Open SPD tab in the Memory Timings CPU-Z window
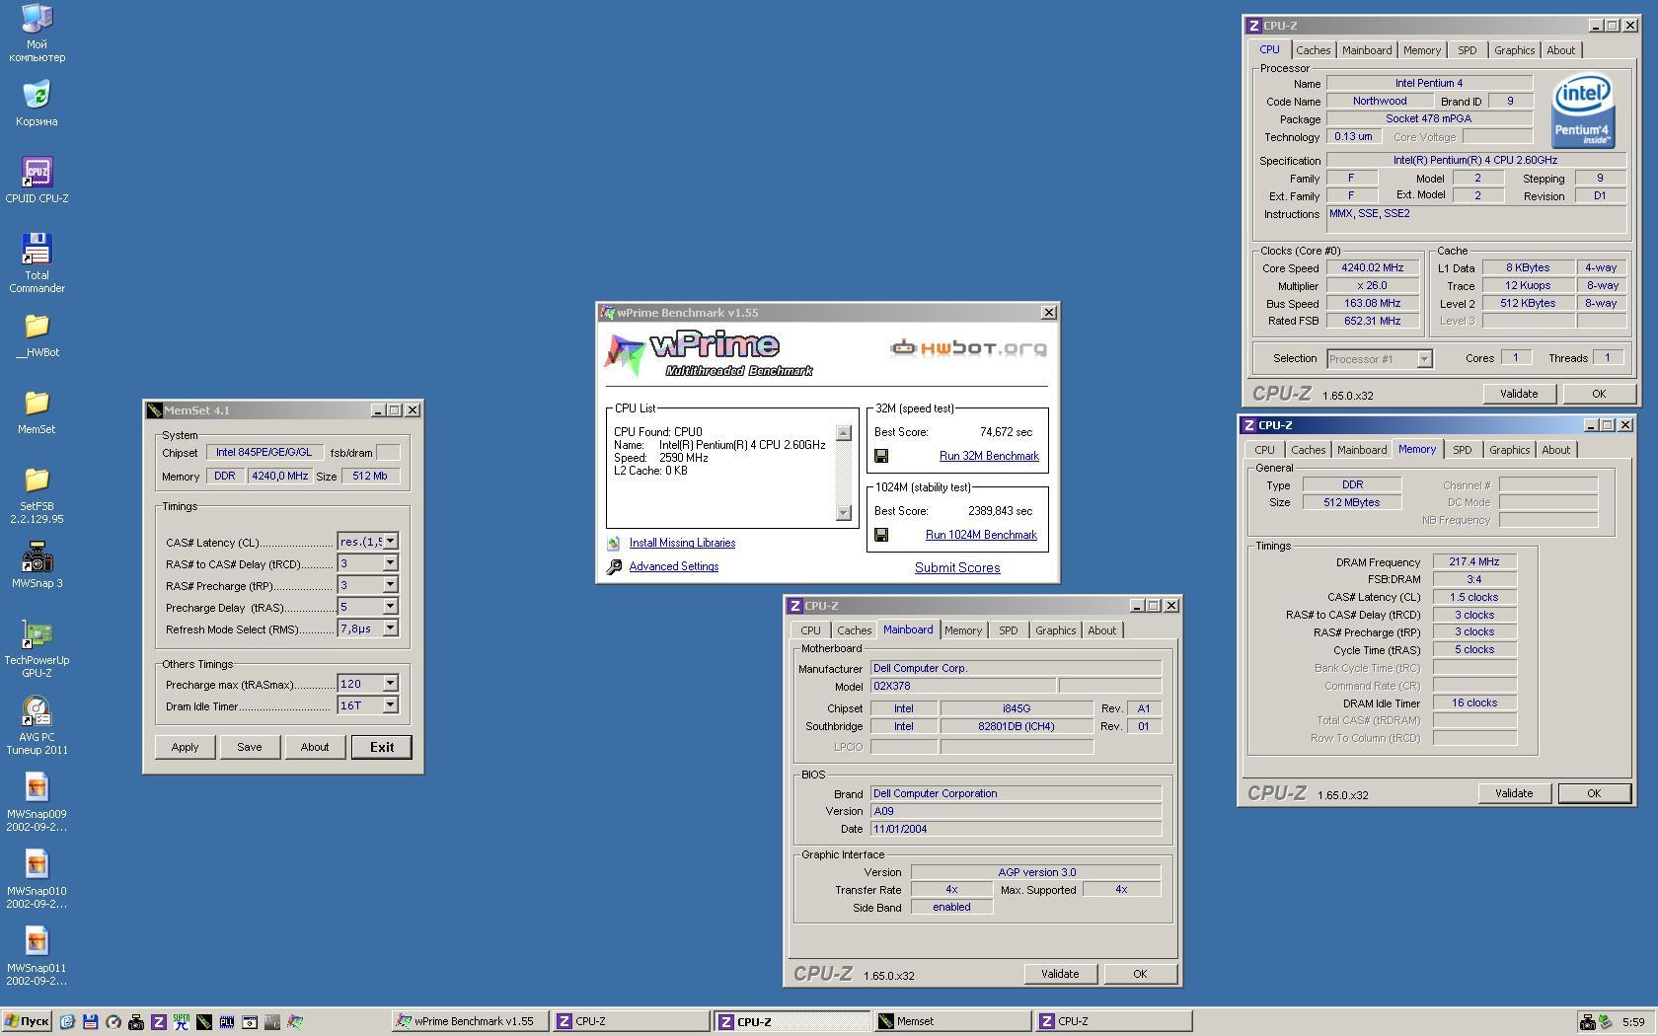Viewport: 1658px width, 1036px height. point(1462,450)
